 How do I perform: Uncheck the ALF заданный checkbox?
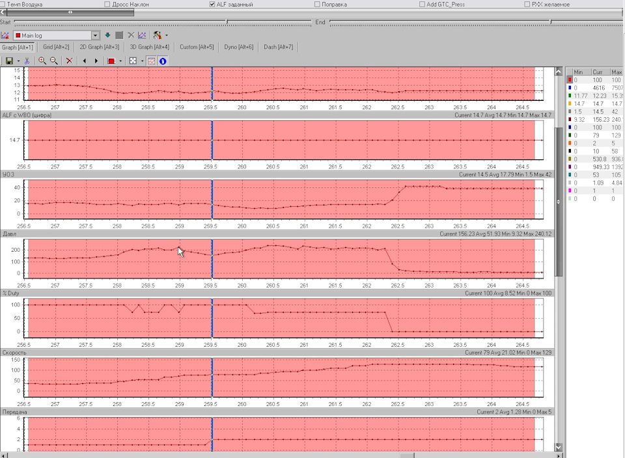click(212, 4)
